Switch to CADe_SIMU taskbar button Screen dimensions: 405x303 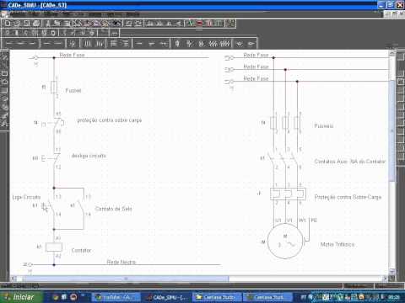[x=167, y=297]
